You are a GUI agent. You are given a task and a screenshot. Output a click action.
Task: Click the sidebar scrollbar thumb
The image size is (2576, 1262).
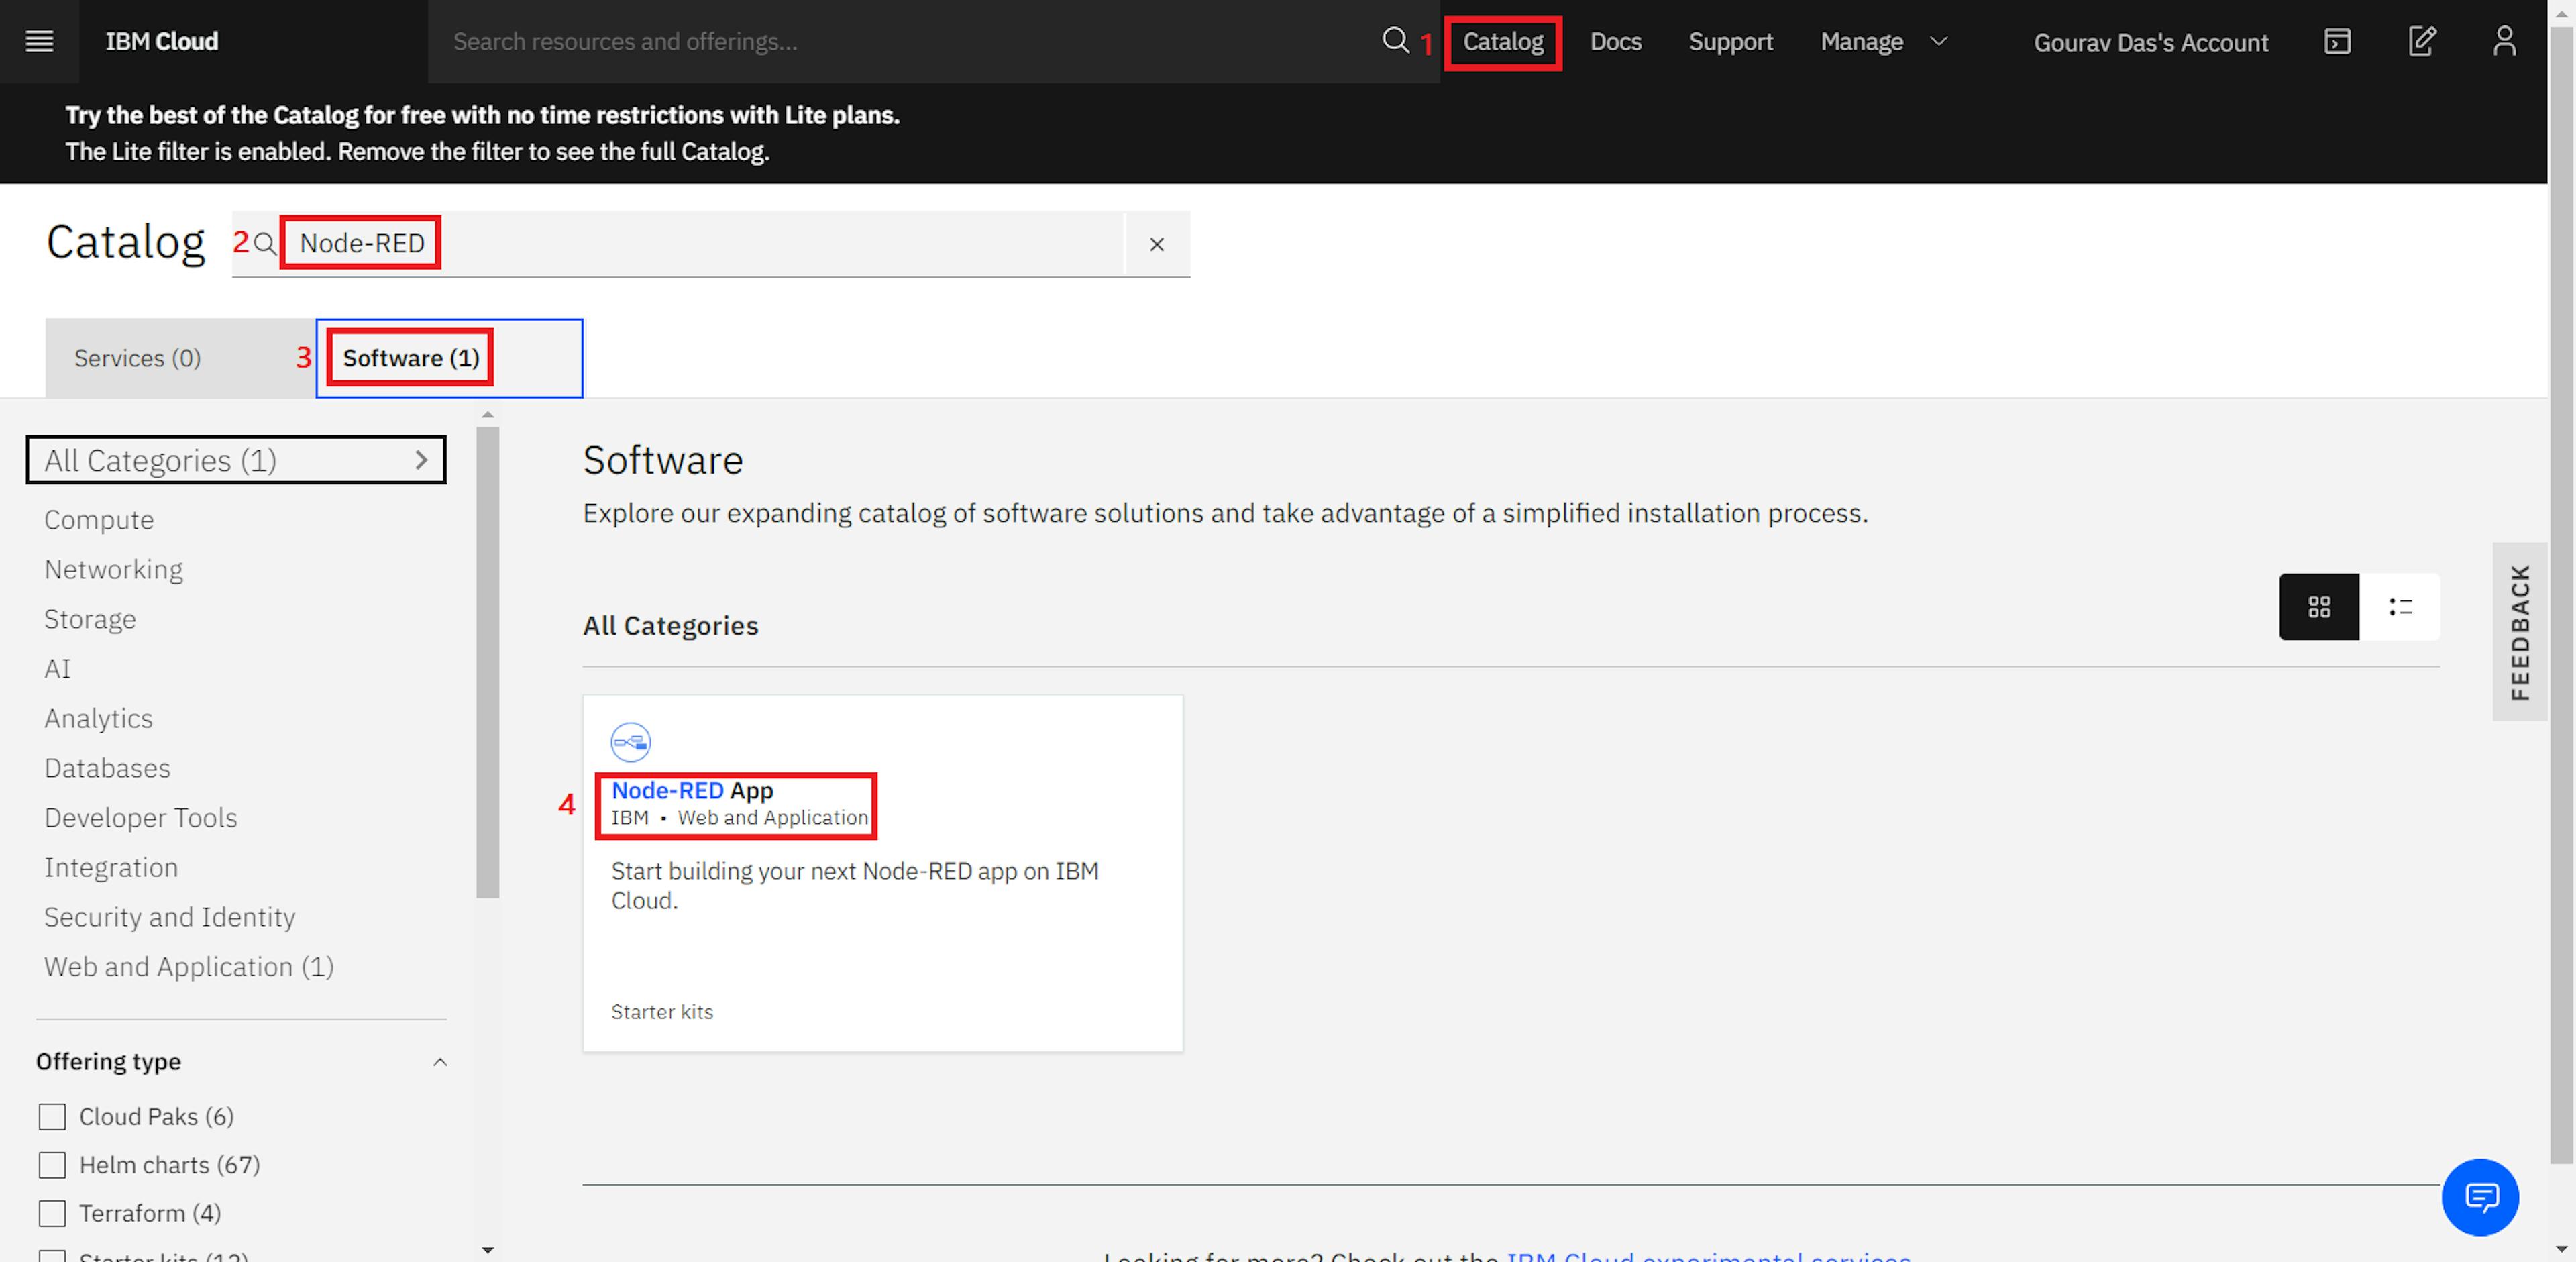click(488, 662)
